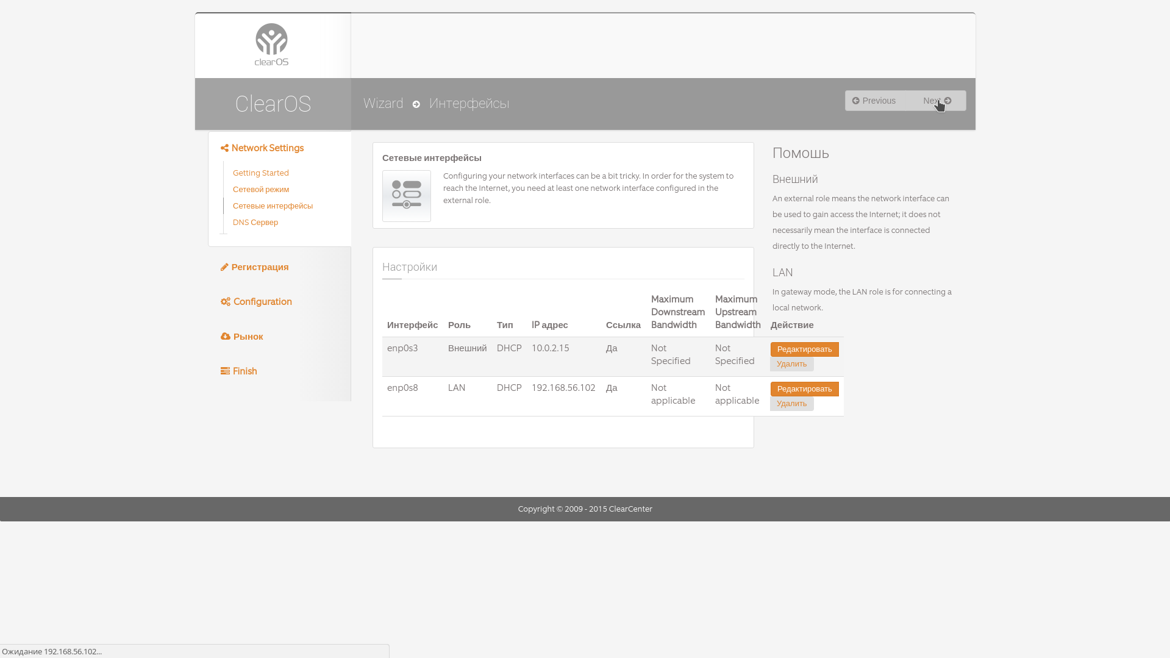The width and height of the screenshot is (1170, 658).
Task: Click the Настройки section heading
Action: [410, 267]
